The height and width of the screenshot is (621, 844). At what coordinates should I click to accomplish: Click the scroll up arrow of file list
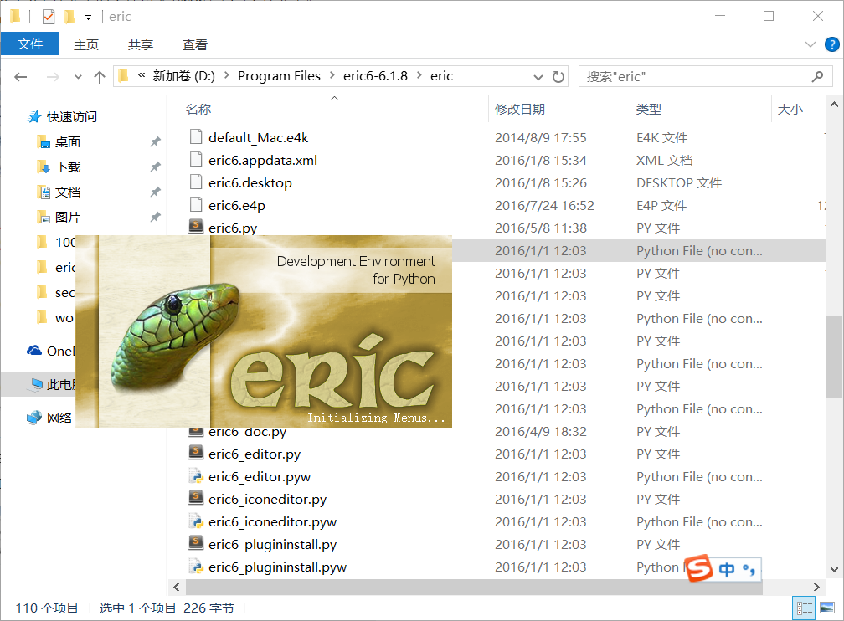(x=834, y=105)
